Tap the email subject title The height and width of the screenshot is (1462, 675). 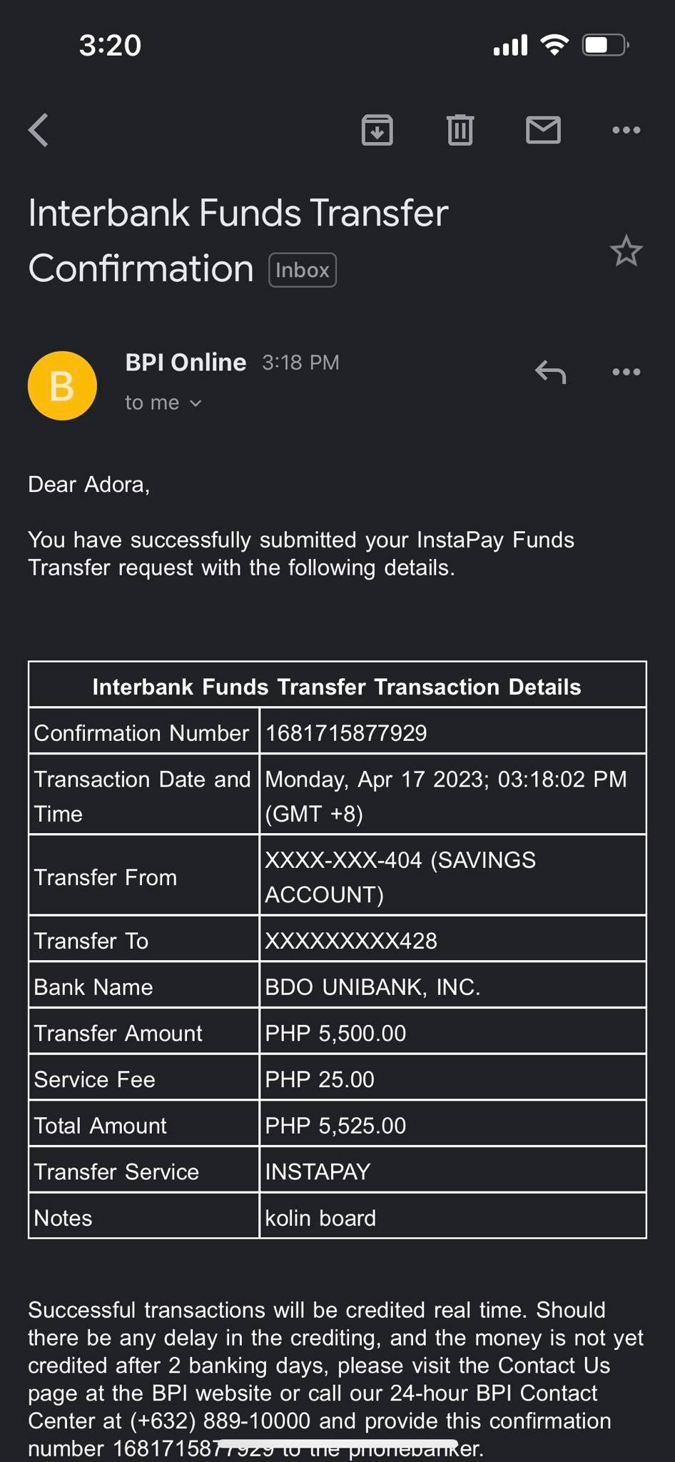pos(238,240)
